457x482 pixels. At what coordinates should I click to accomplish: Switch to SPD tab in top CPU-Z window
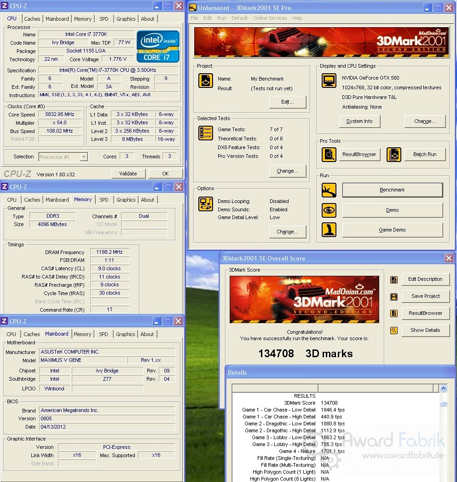click(x=104, y=19)
